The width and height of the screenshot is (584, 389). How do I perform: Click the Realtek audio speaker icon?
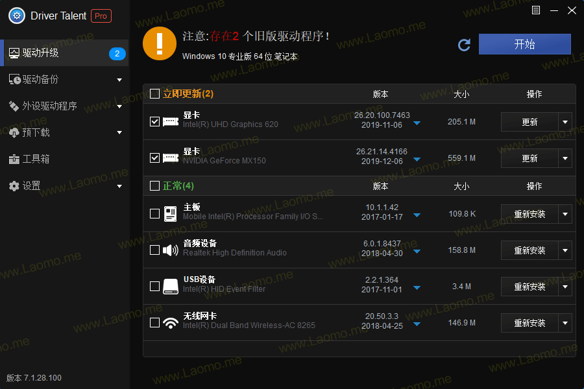tap(171, 250)
